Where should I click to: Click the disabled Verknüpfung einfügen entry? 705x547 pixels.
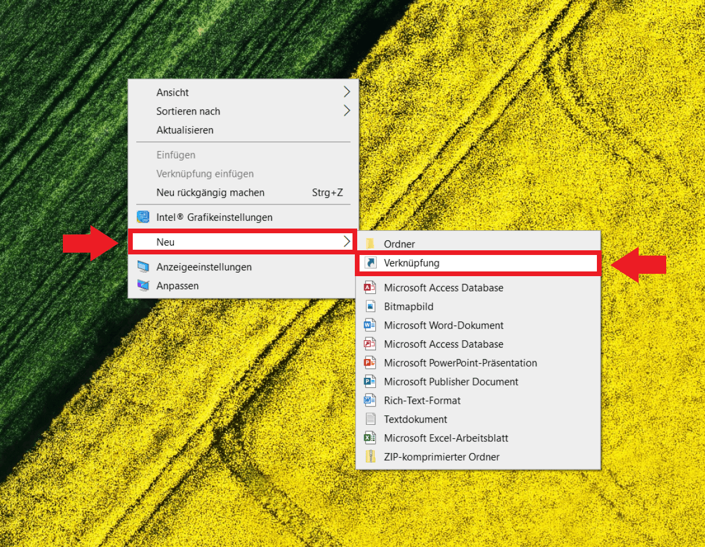[204, 174]
